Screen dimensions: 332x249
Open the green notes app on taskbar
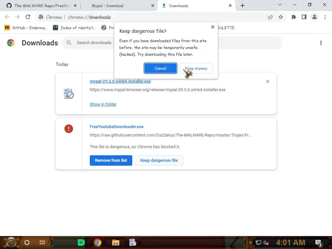pos(81,243)
